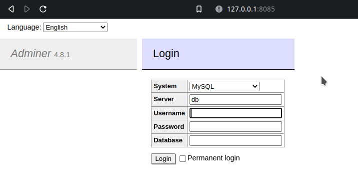The height and width of the screenshot is (194, 358).
Task: Click the Login submit button
Action: pyautogui.click(x=163, y=159)
